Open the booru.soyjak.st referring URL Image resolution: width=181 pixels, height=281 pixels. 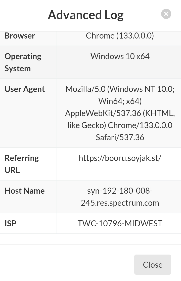120,158
